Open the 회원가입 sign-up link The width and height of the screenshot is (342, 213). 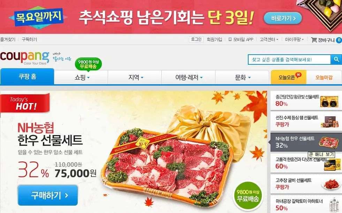[x=214, y=39]
